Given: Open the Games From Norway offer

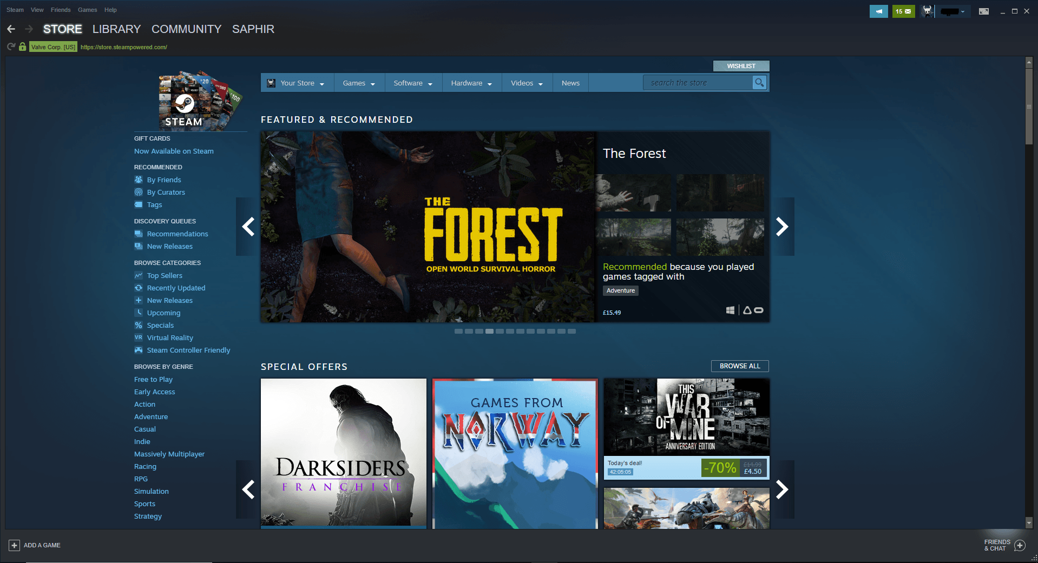Looking at the screenshot, I should 515,453.
